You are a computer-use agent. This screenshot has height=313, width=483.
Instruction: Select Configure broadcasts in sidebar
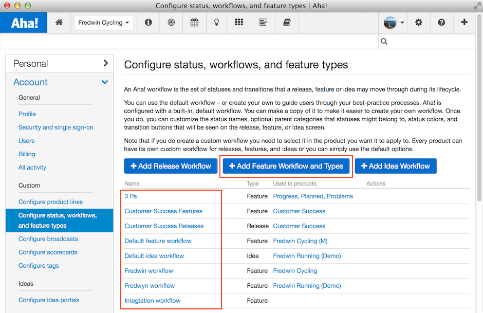coord(48,239)
